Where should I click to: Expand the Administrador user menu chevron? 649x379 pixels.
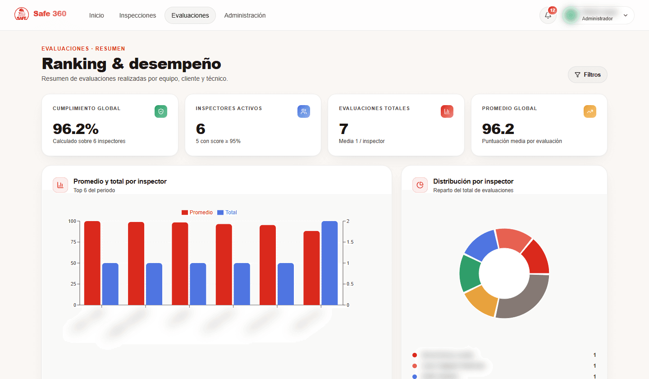click(626, 15)
